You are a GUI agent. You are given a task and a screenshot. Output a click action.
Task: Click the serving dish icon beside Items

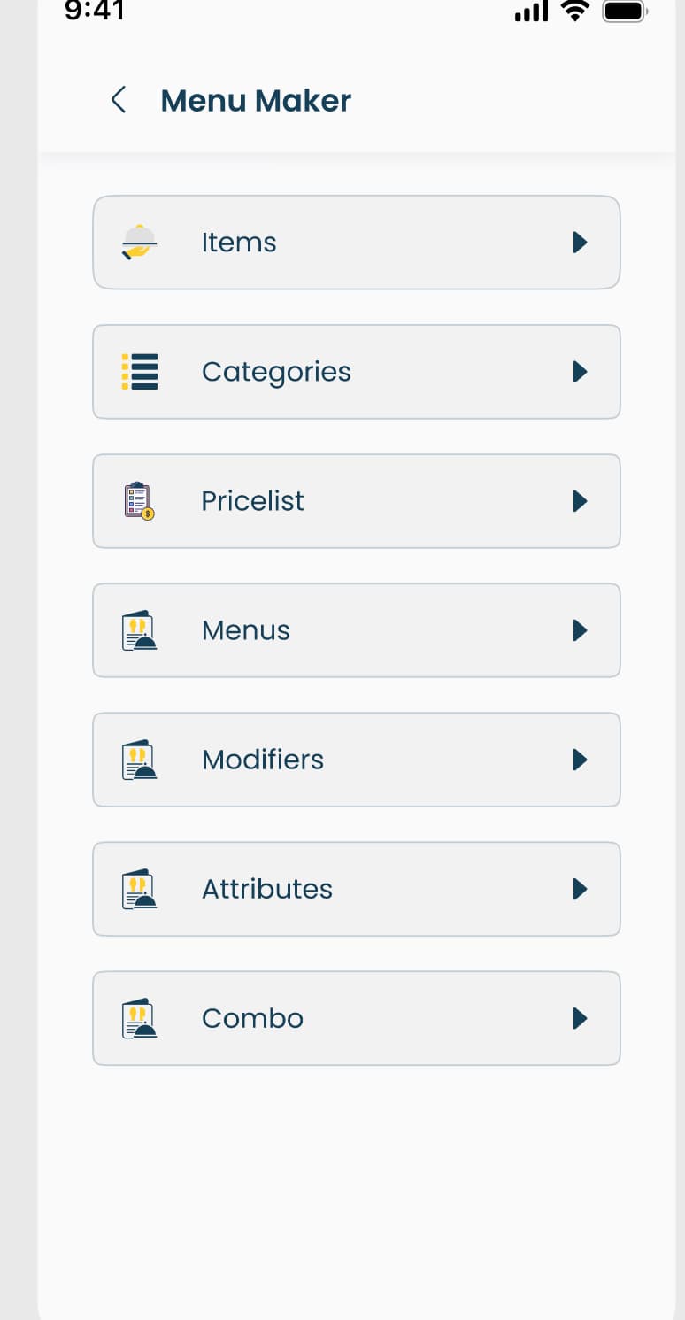138,242
